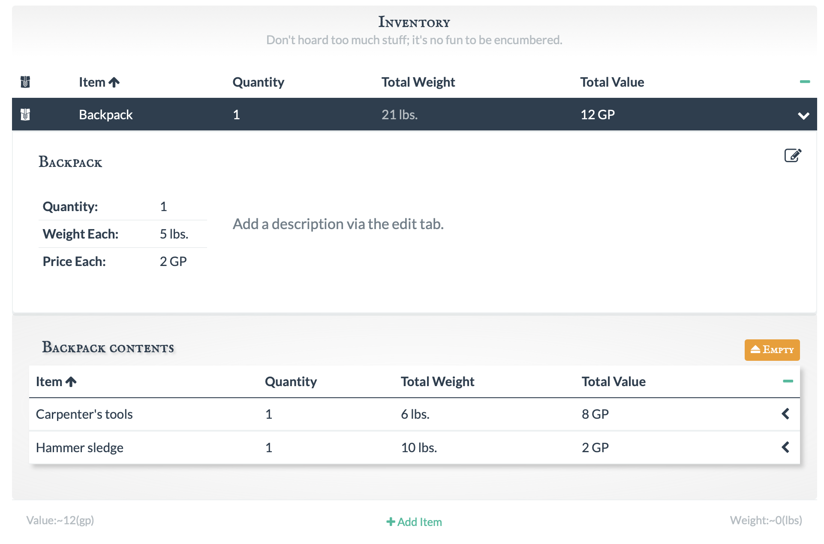Toggle the backpack row open or closed

(804, 115)
